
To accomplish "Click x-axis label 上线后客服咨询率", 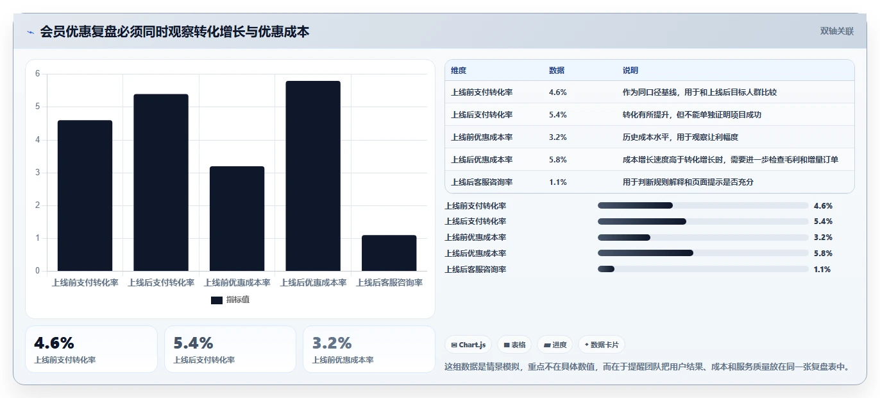I will coord(389,282).
